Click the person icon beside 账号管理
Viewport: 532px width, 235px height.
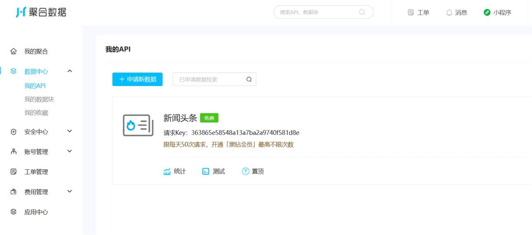[x=14, y=152]
